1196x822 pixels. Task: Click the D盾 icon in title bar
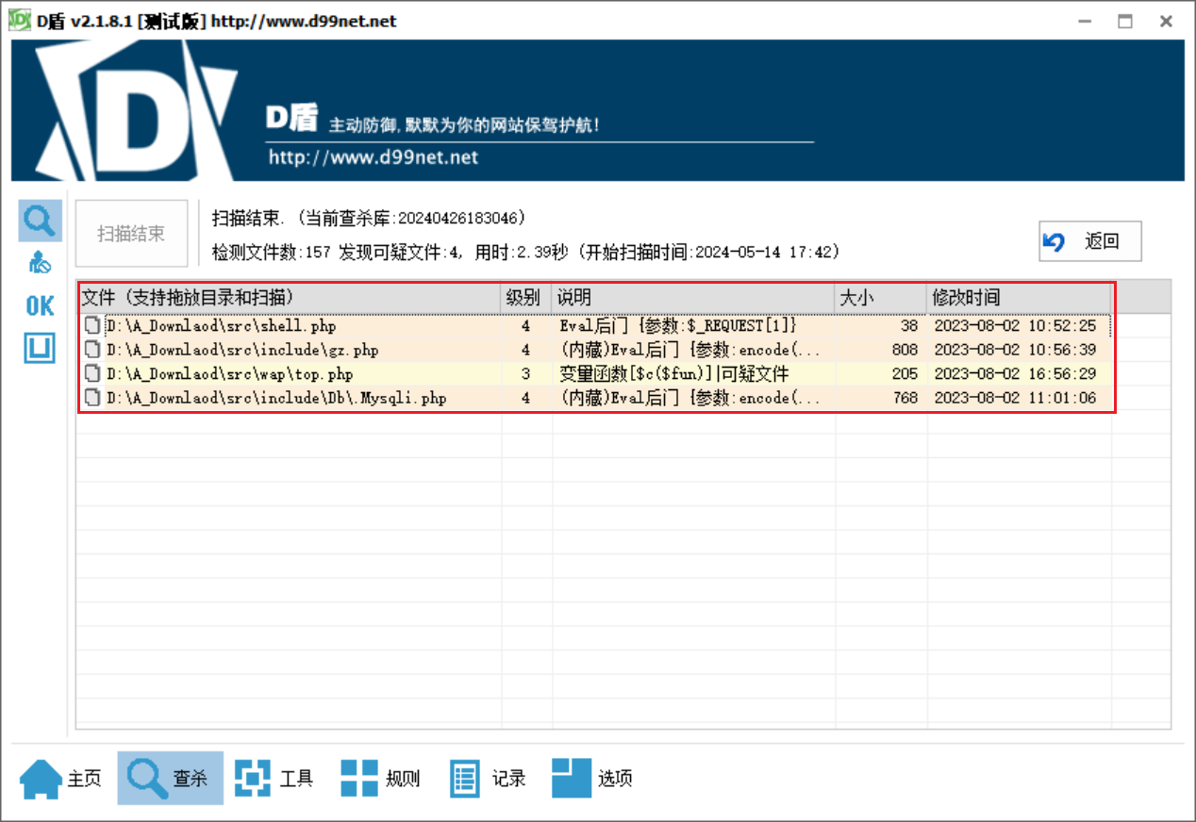click(x=20, y=20)
